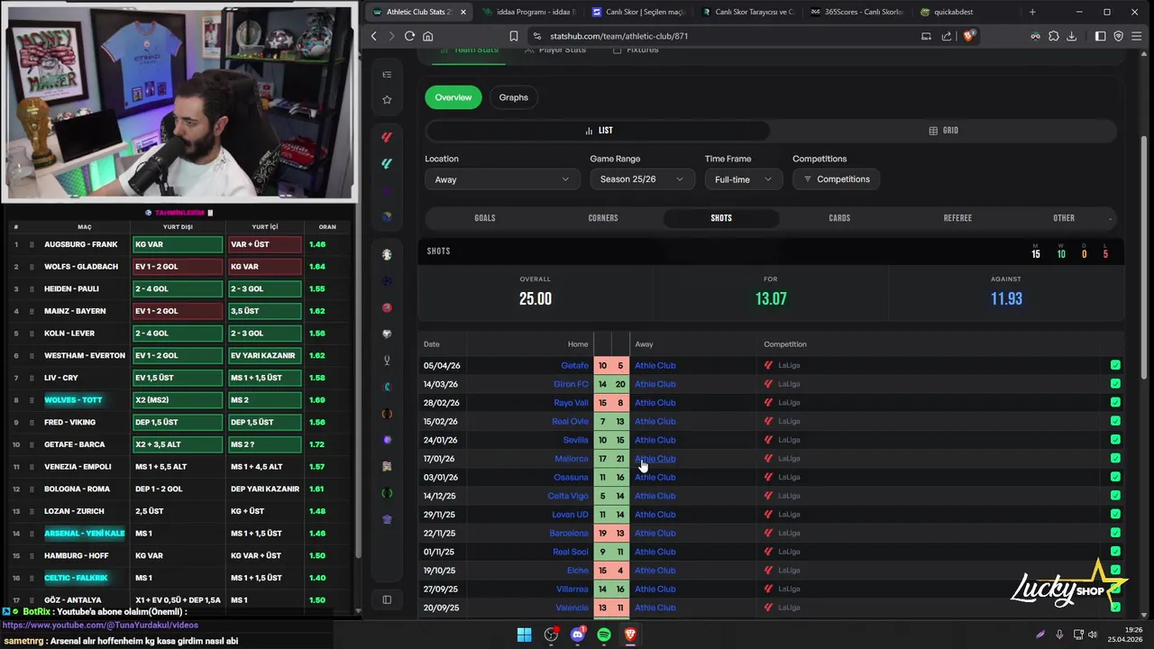
Task: Uncheck the Sevilla 24/01/26 match checkbox
Action: click(1115, 440)
